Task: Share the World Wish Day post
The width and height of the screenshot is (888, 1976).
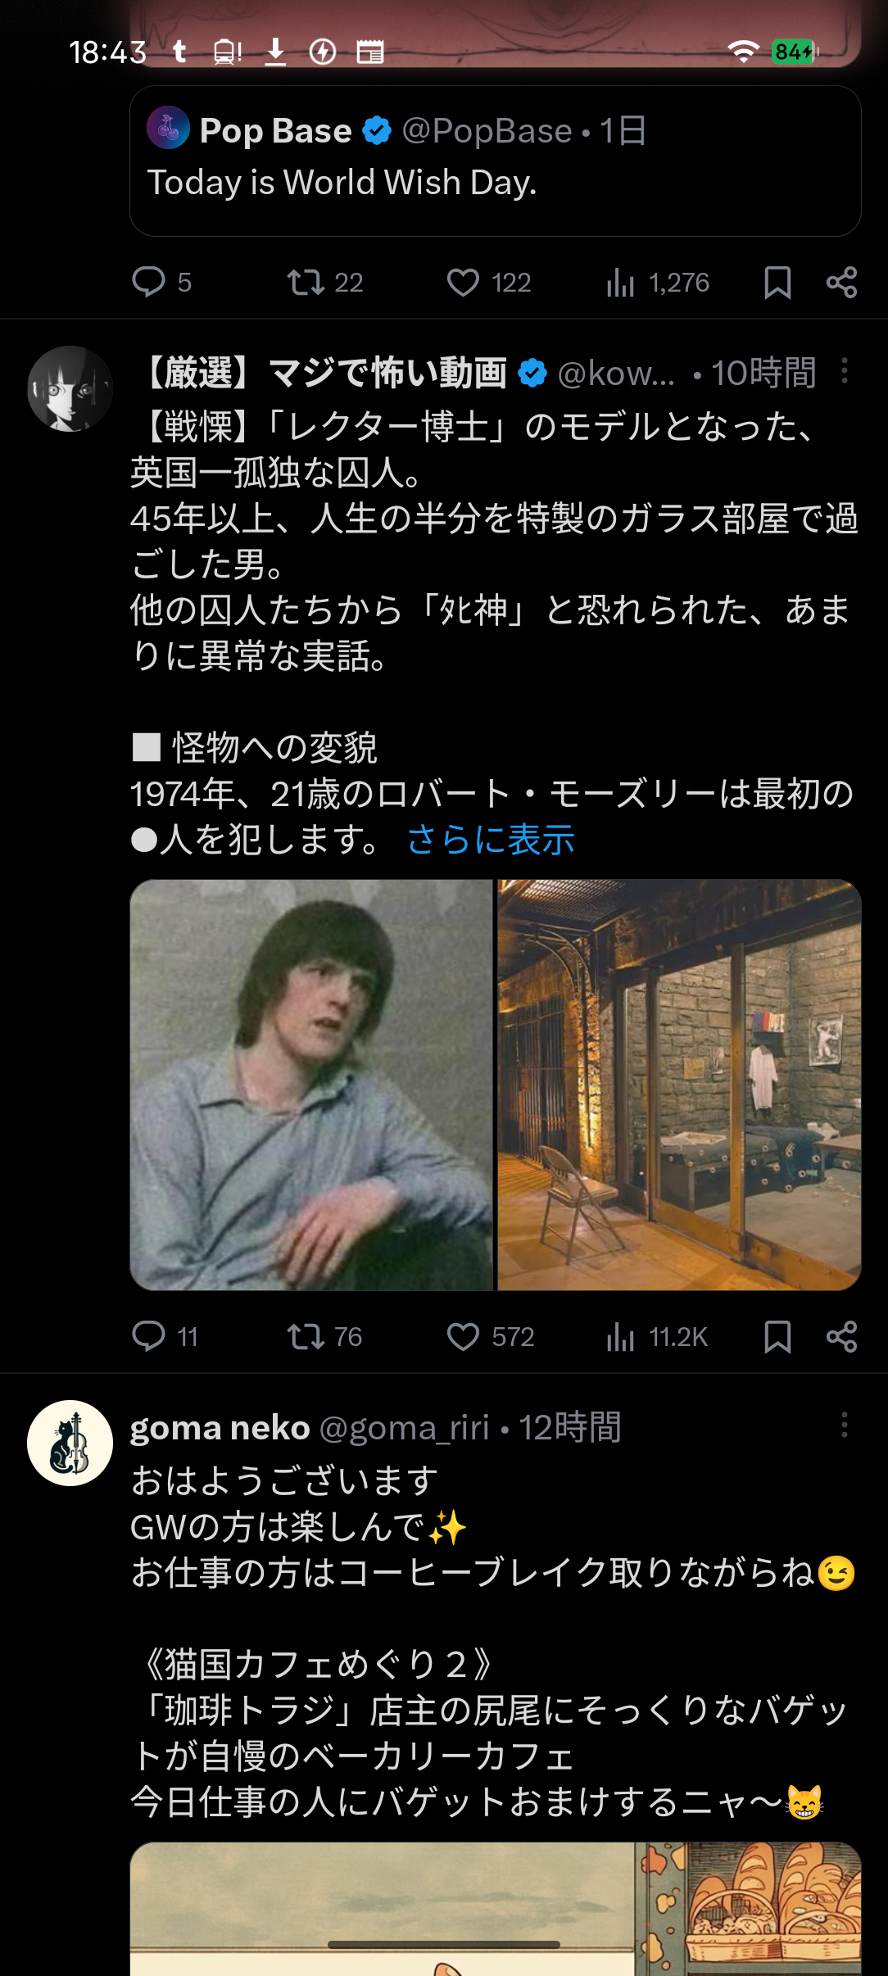Action: click(841, 283)
